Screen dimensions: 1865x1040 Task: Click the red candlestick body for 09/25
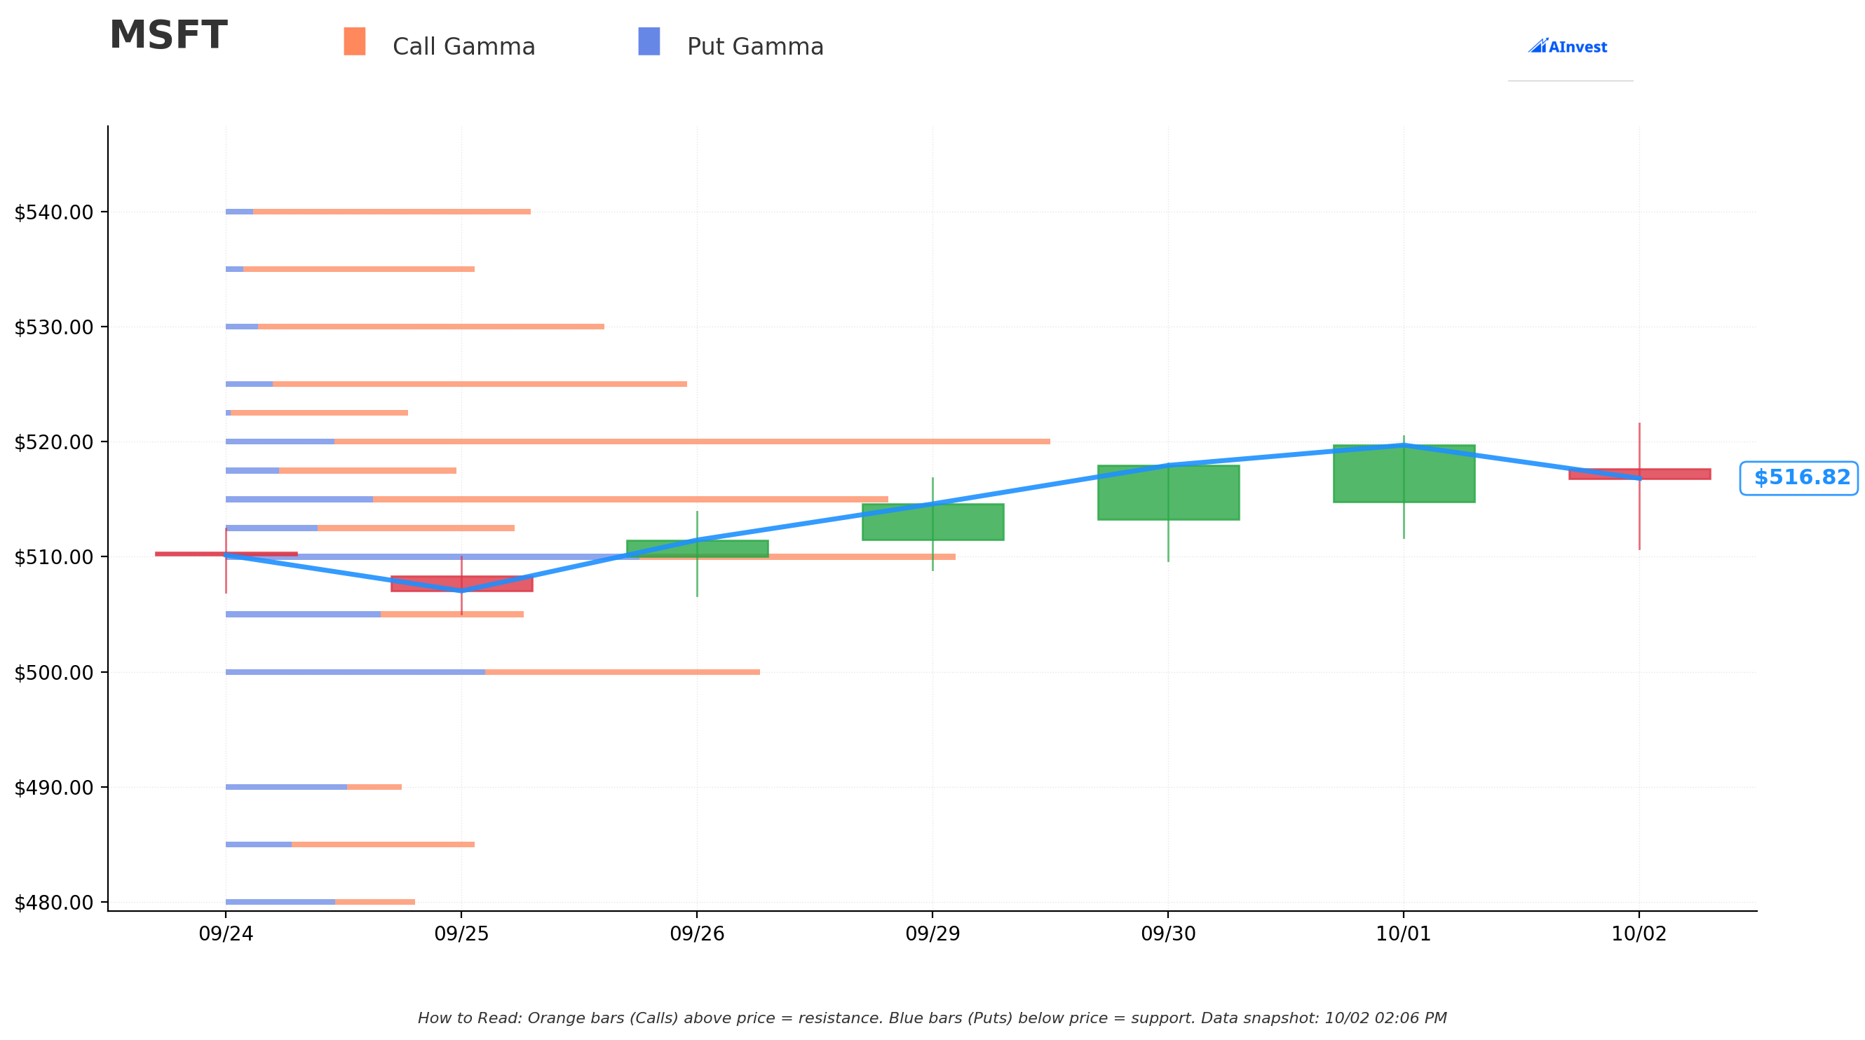click(x=462, y=583)
